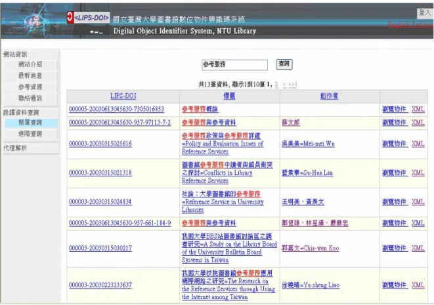
Task: Click XML in 王明美 row
Action: point(418,202)
